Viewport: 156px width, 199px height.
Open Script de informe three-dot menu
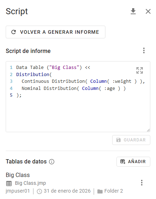coord(144,50)
